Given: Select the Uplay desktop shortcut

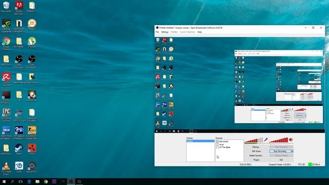Looking at the screenshot, I should point(19,167).
